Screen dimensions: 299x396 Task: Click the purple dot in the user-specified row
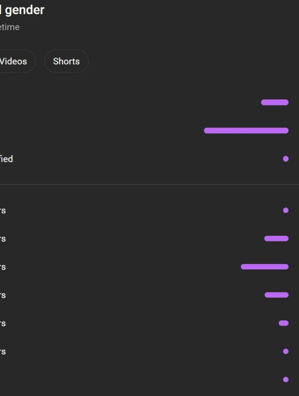pos(286,158)
